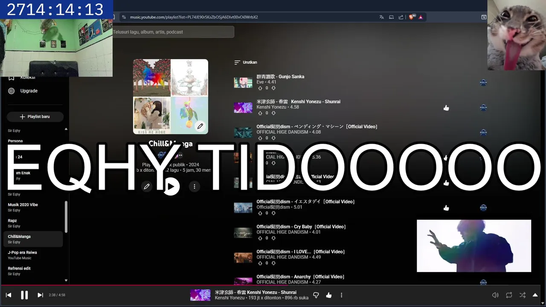Upvote the Gunjo Sanka track

[260, 88]
